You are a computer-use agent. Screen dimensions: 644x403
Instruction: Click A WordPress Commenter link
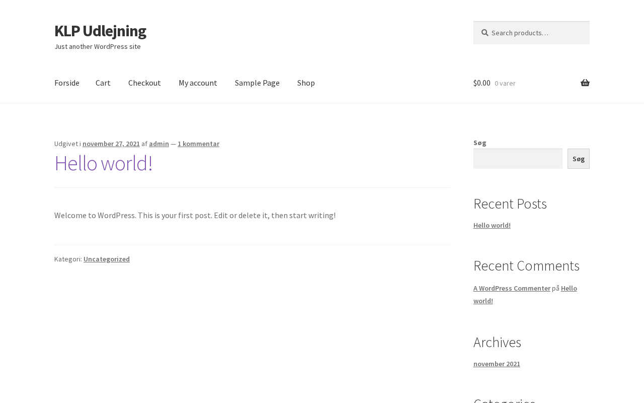[x=512, y=288]
